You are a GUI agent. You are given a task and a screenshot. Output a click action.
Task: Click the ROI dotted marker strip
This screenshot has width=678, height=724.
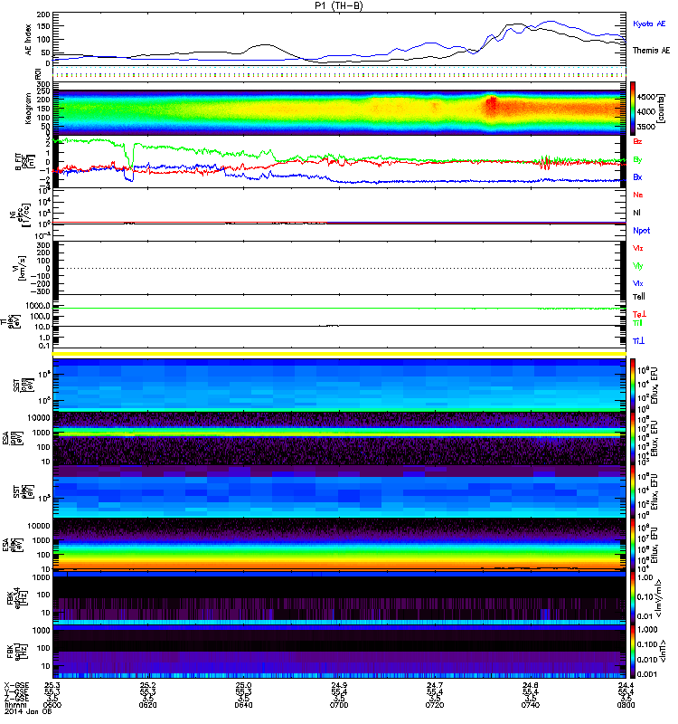[339, 72]
